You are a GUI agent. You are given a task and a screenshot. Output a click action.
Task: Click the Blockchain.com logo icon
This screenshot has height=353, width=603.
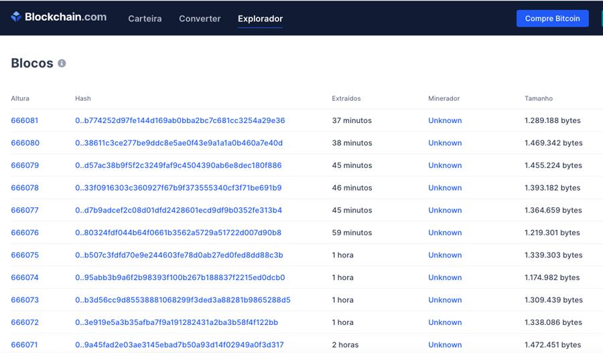click(x=16, y=17)
